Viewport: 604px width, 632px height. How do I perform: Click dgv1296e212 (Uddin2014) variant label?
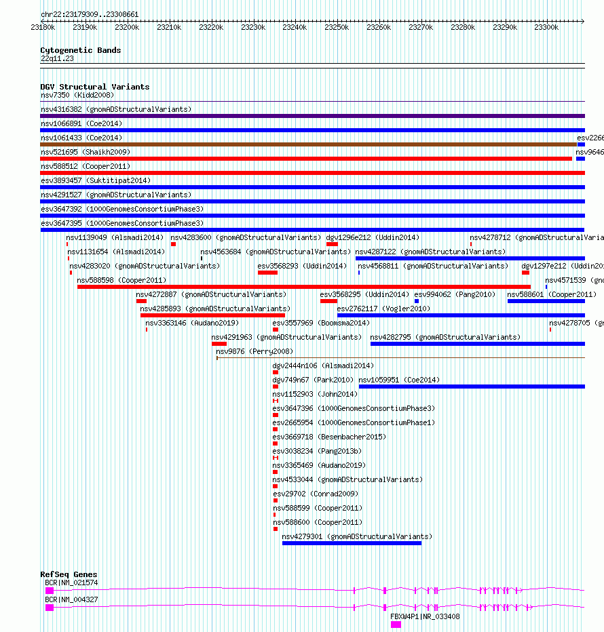(x=373, y=237)
